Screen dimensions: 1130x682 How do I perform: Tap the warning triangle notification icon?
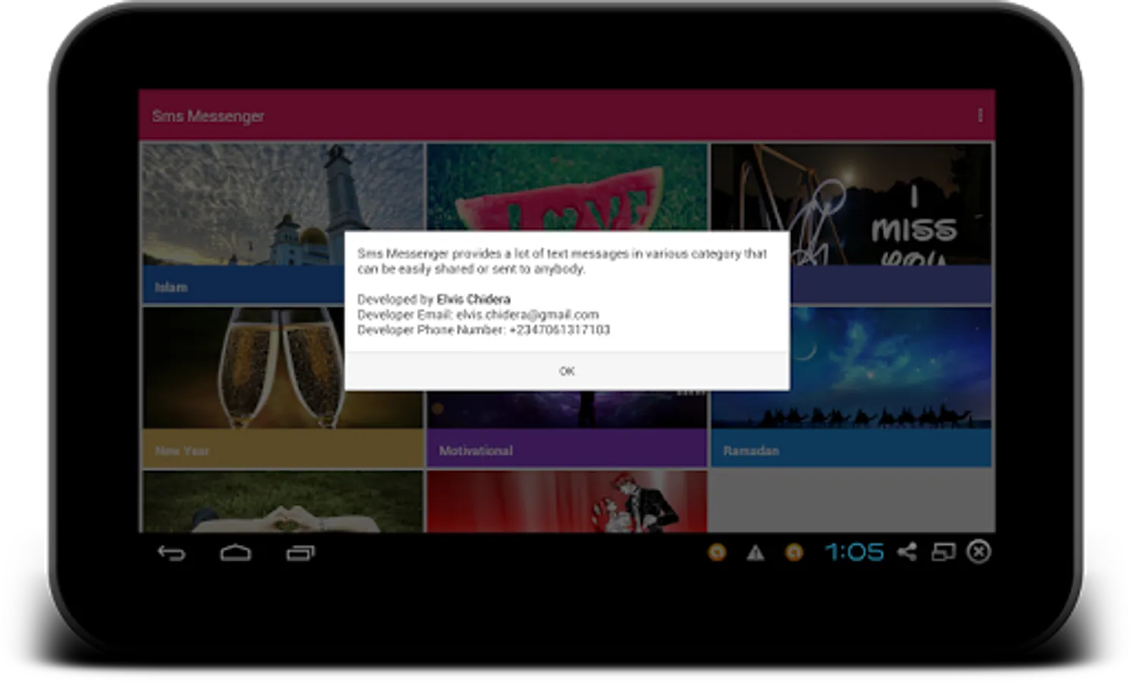756,553
